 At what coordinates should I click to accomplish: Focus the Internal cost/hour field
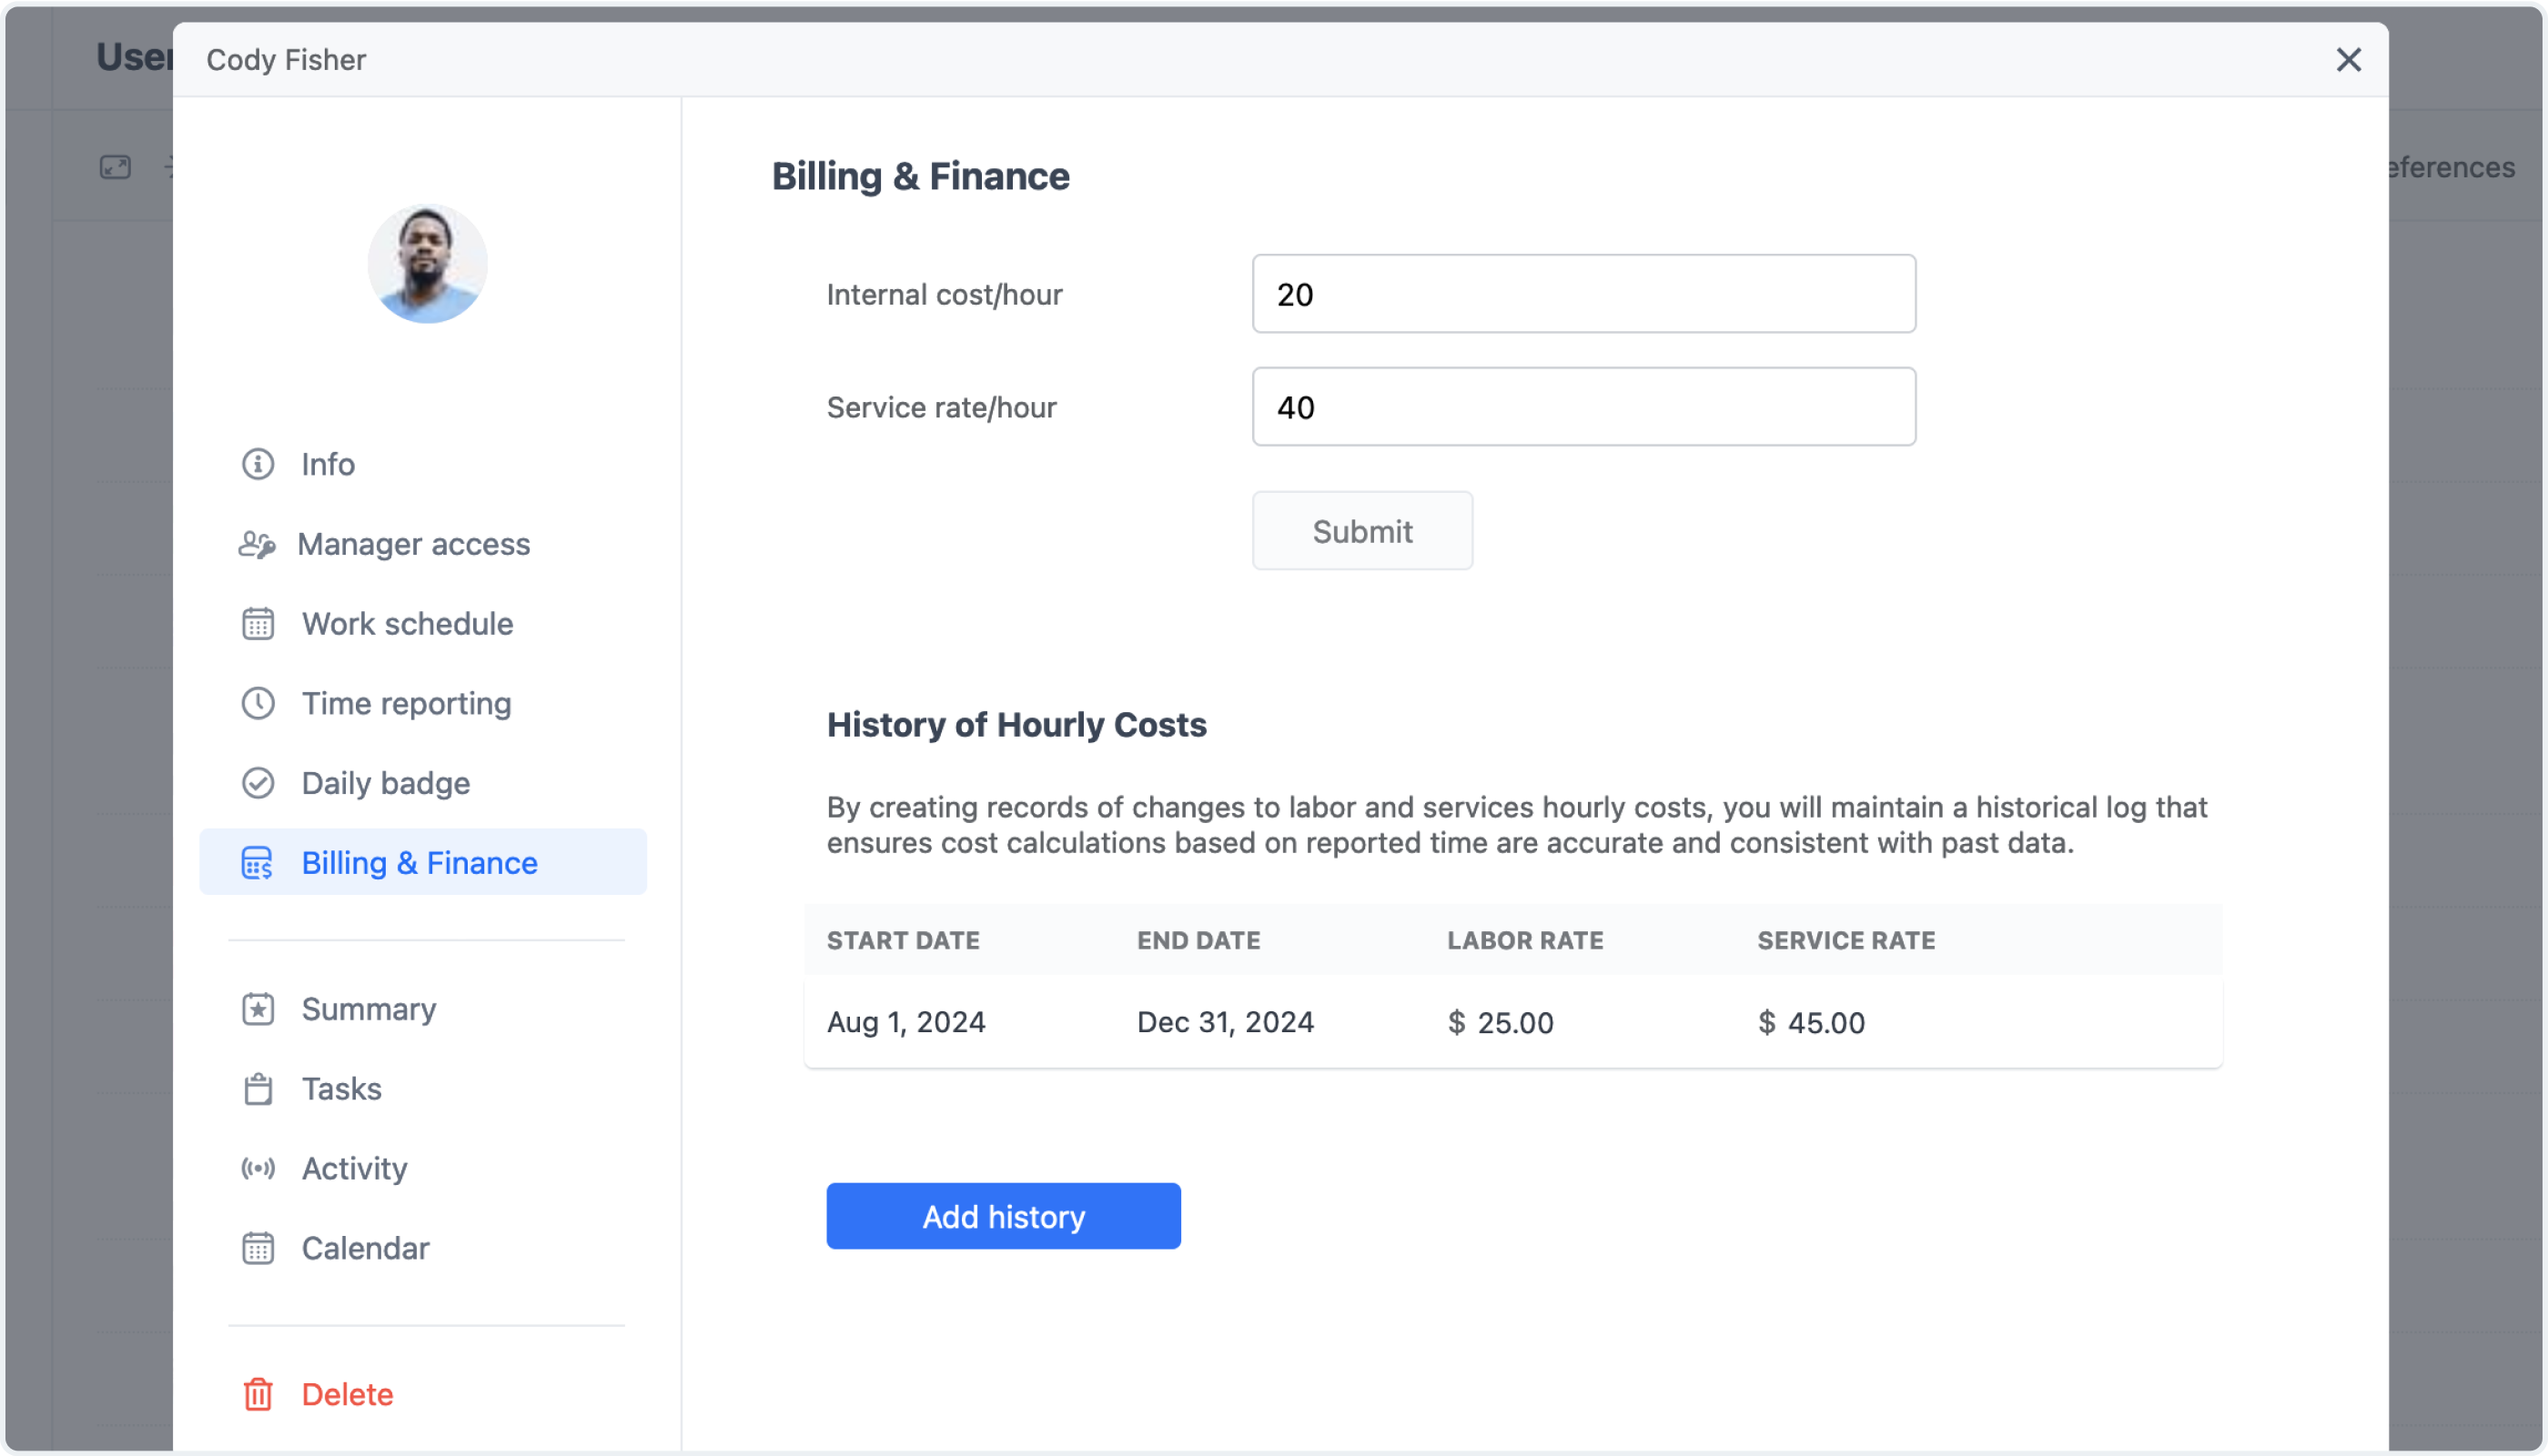pyautogui.click(x=1583, y=294)
